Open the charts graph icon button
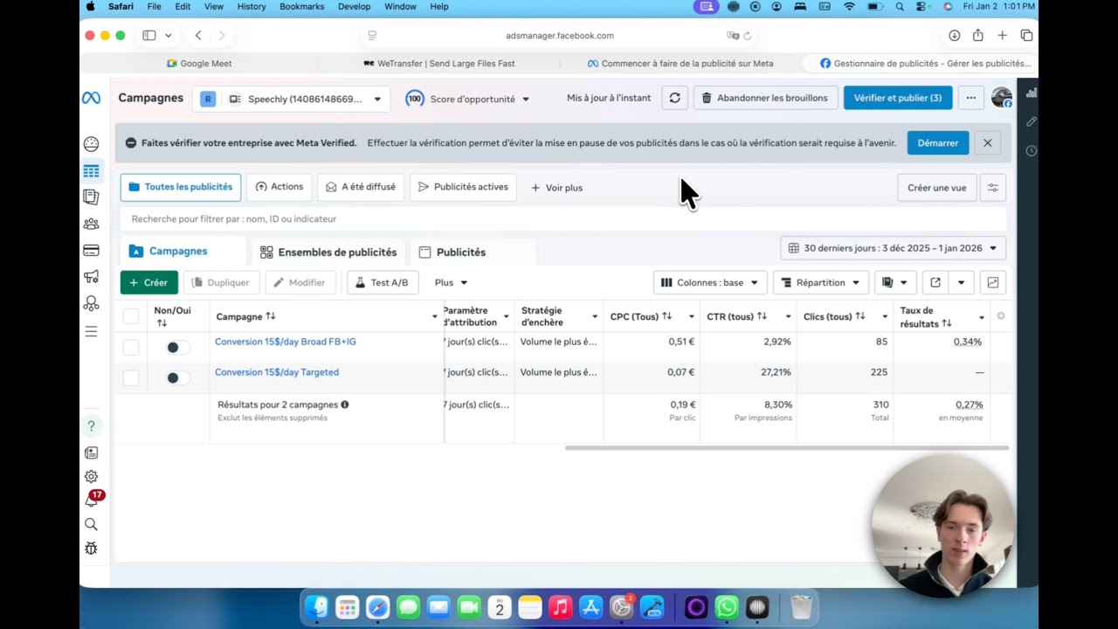The width and height of the screenshot is (1118, 629). click(x=993, y=282)
